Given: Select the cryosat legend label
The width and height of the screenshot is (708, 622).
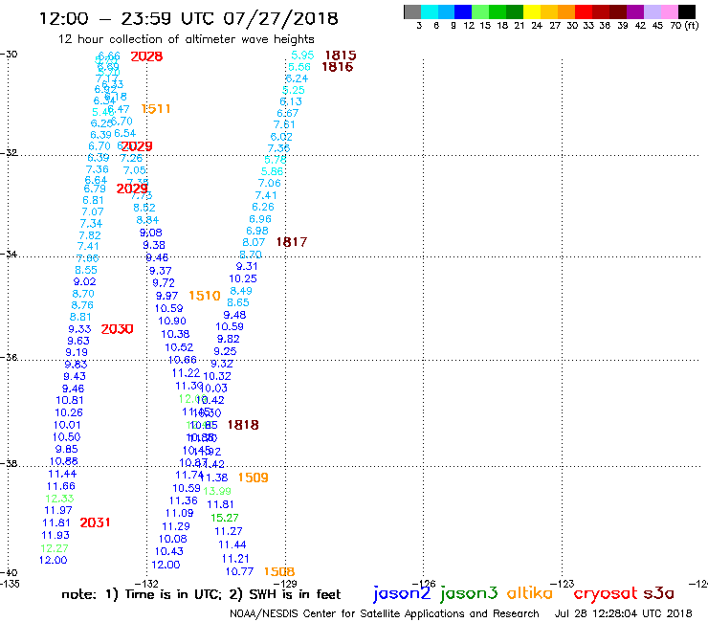Looking at the screenshot, I should [x=605, y=594].
